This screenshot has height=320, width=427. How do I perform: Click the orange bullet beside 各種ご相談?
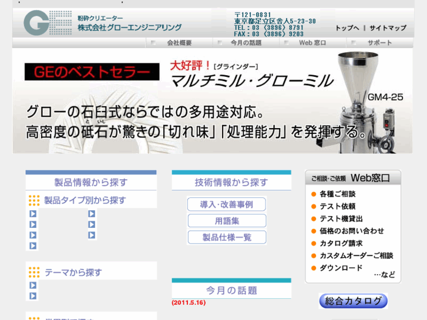point(314,194)
